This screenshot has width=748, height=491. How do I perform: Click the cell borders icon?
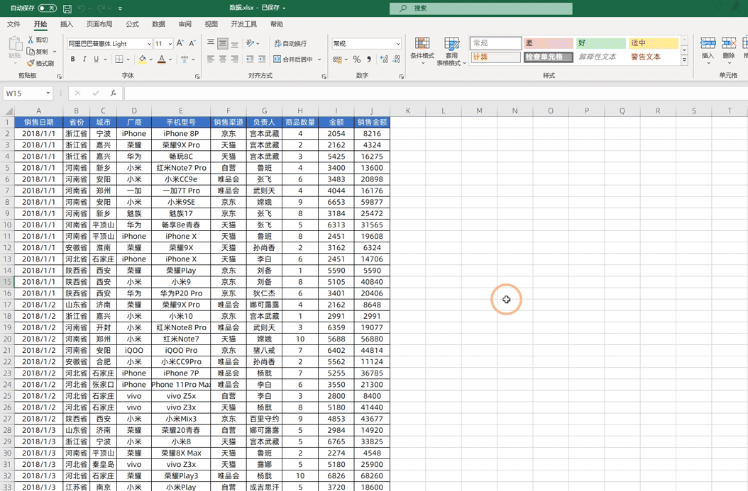[x=119, y=59]
